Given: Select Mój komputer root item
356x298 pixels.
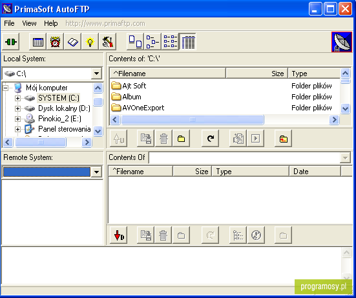Looking at the screenshot, I should tap(47, 88).
